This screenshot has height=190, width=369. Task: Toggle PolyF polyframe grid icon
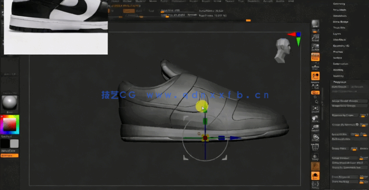tap(316, 147)
